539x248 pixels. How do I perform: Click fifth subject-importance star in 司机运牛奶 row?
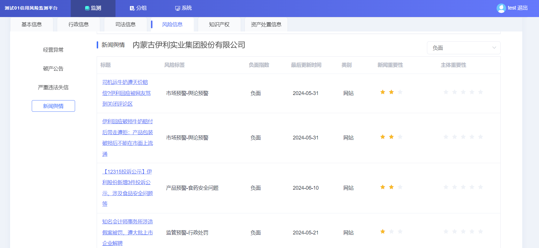pos(481,92)
